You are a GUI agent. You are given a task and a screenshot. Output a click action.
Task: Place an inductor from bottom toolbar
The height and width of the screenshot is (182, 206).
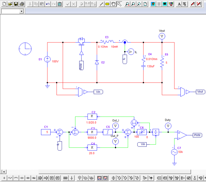click(x=16, y=178)
